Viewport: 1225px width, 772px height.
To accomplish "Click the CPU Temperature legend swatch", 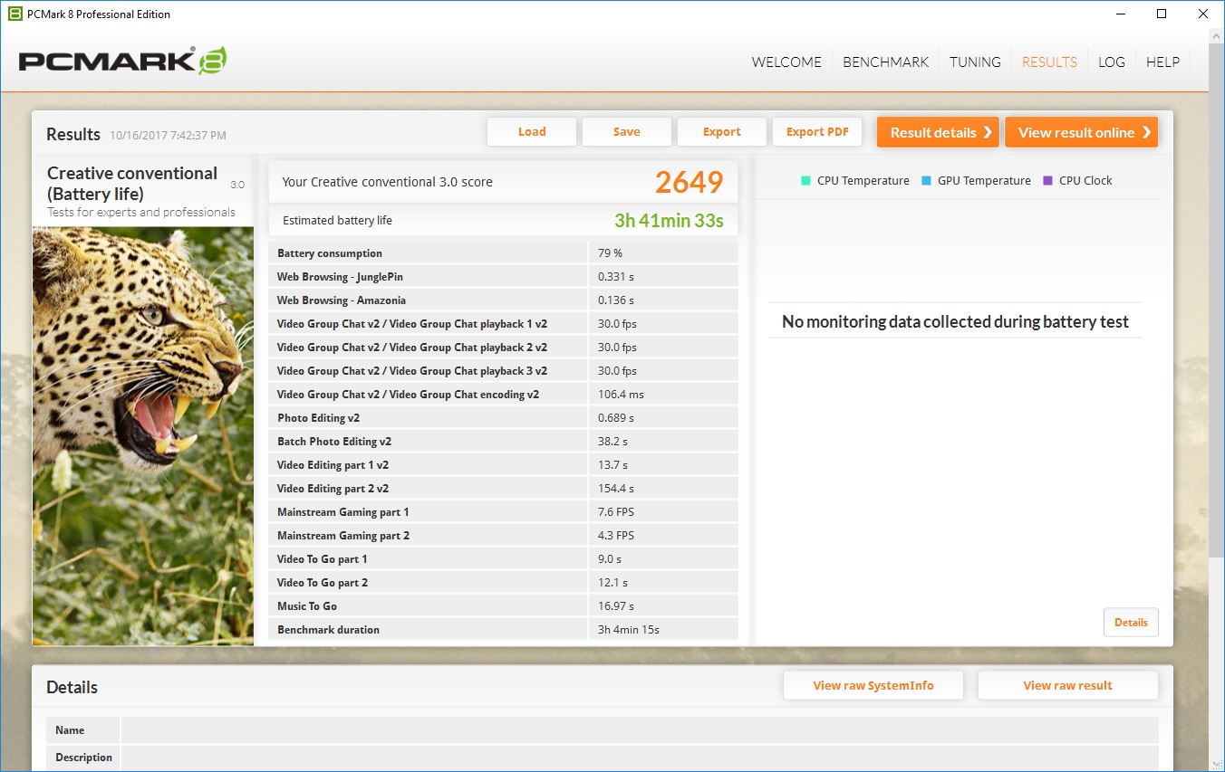I will (805, 180).
